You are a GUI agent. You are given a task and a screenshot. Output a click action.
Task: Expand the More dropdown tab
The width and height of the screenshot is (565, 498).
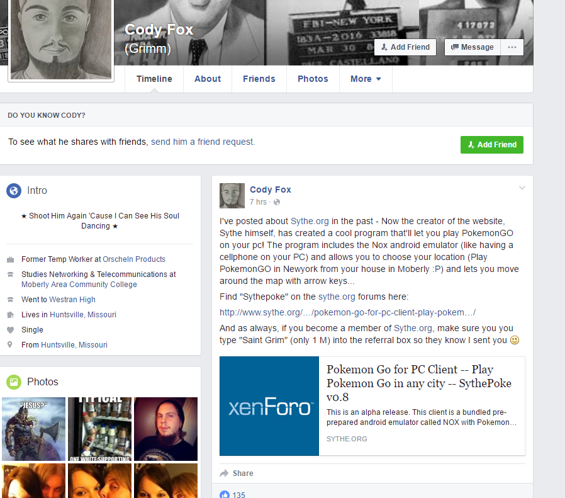tap(366, 79)
